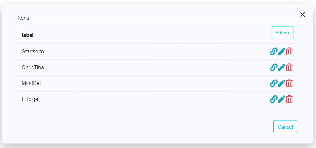316x148 pixels.
Task: Edit the ChrisTina menu item
Action: (281, 68)
